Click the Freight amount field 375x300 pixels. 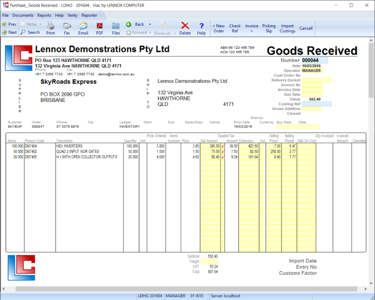coord(209,262)
